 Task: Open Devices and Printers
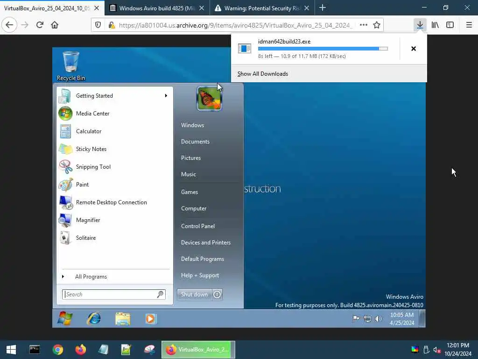pos(206,243)
